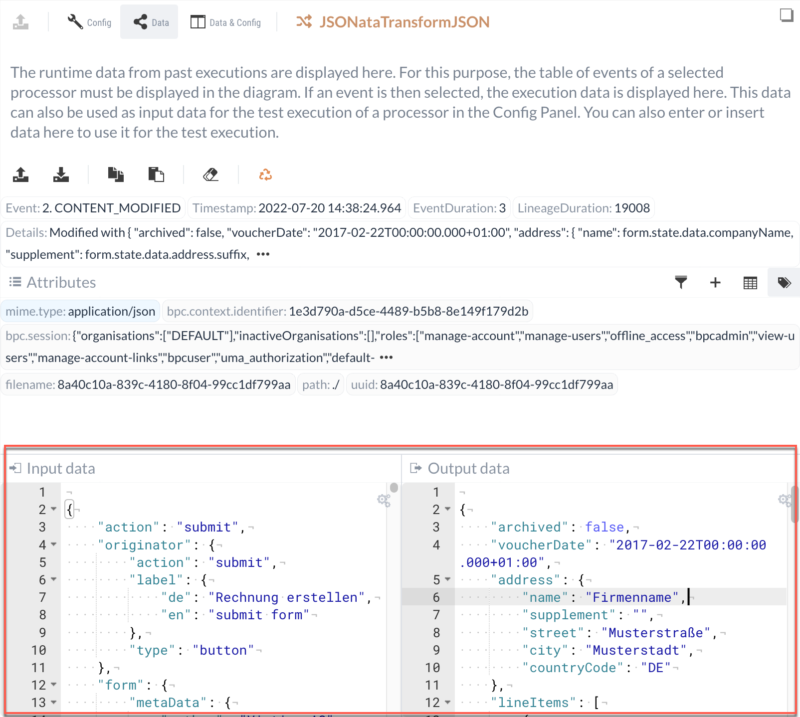This screenshot has height=717, width=800.
Task: Switch to the Data tab
Action: 149,22
